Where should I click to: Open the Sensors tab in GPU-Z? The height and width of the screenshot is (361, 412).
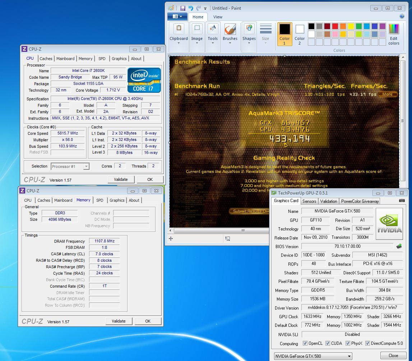click(309, 201)
